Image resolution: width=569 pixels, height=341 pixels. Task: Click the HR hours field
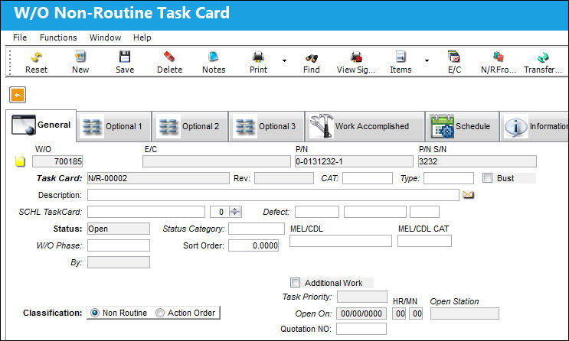coord(399,313)
